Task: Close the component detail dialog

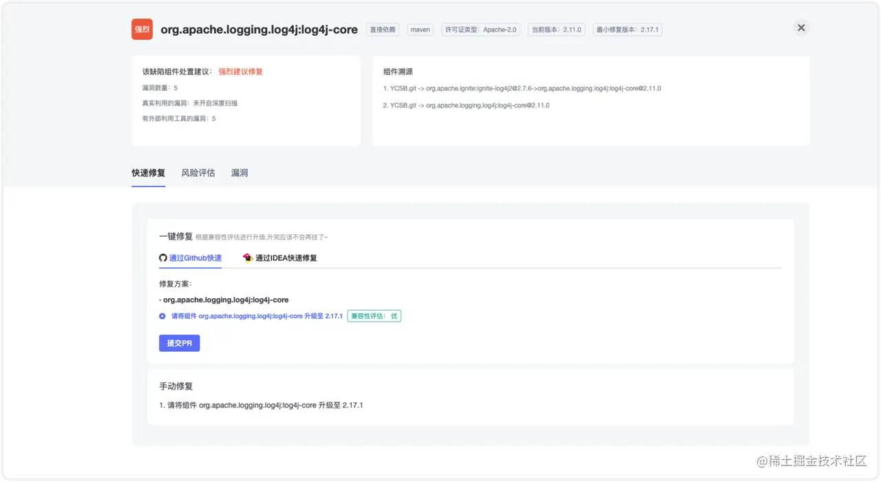Action: coord(800,28)
